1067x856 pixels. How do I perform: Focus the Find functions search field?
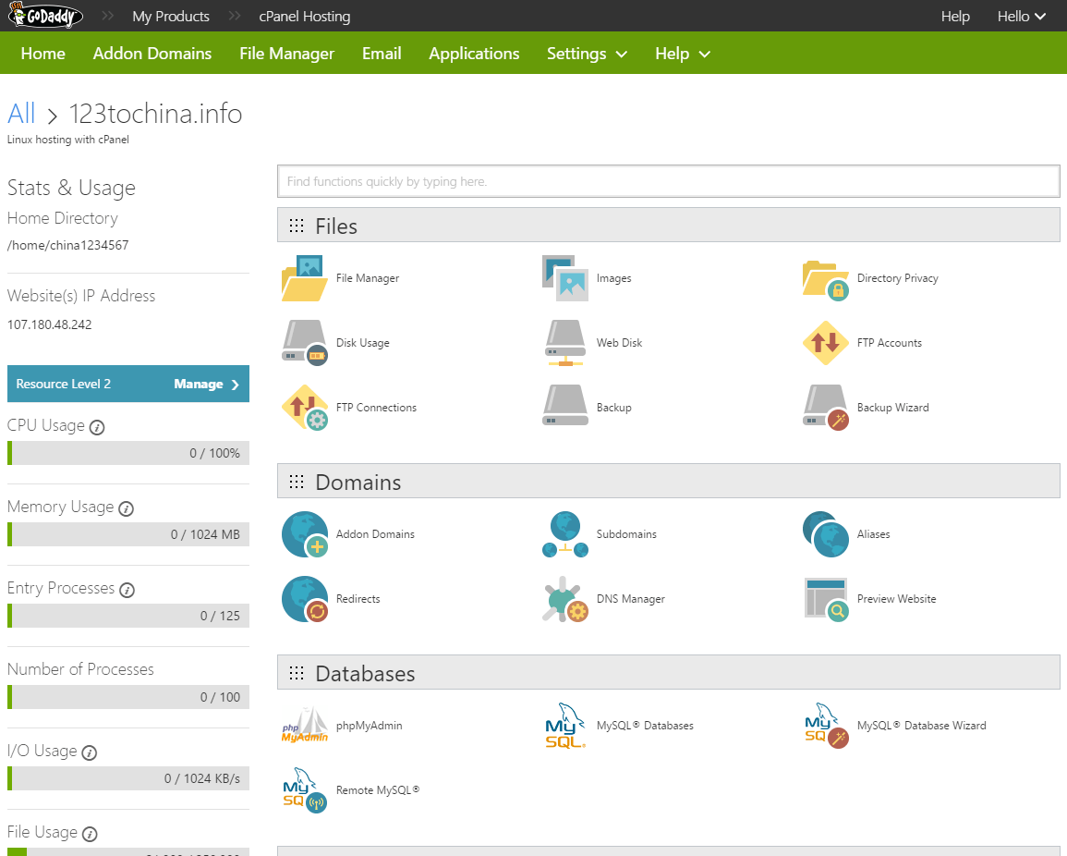[668, 181]
